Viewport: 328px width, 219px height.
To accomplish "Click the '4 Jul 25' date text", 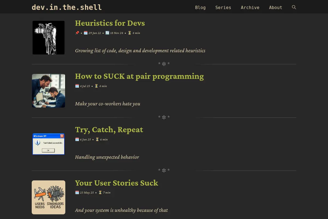I will (85, 86).
